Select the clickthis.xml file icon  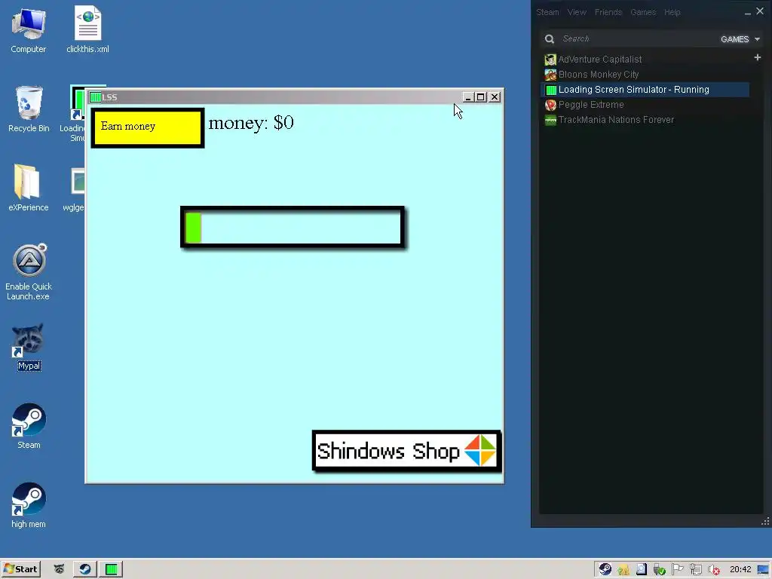[x=87, y=29]
